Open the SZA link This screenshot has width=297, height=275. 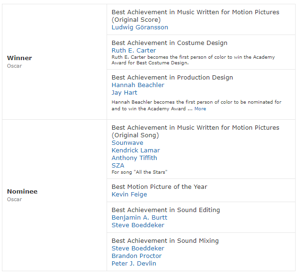point(118,166)
